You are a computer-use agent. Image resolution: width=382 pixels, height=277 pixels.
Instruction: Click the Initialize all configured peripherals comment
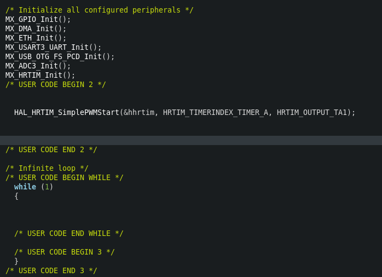point(100,10)
